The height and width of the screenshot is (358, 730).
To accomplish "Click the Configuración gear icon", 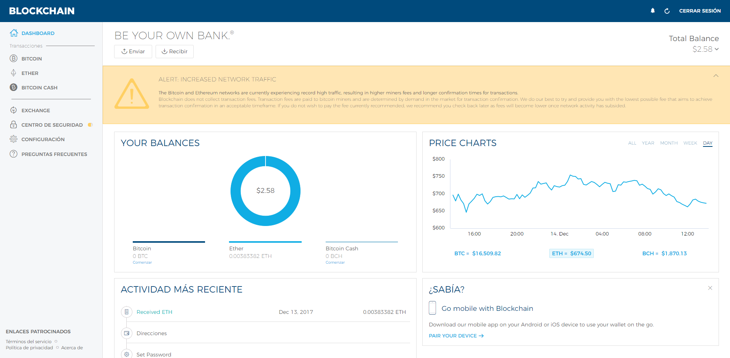I will [14, 139].
